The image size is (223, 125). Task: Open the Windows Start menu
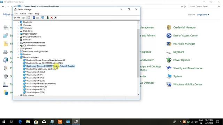[x=4, y=122]
